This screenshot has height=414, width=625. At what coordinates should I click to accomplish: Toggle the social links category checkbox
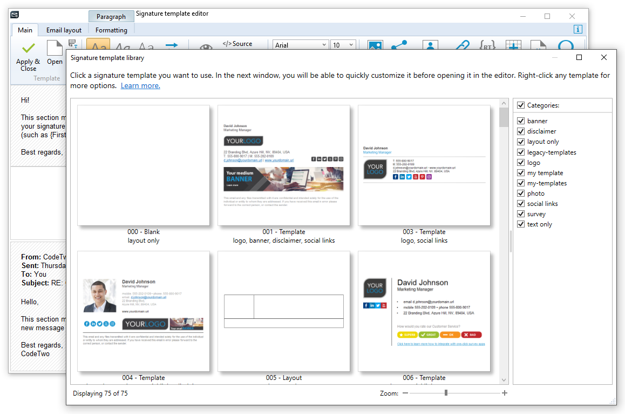tap(521, 203)
